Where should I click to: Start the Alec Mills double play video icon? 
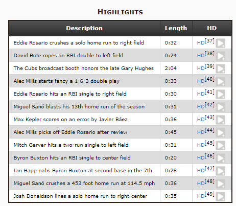[220, 81]
